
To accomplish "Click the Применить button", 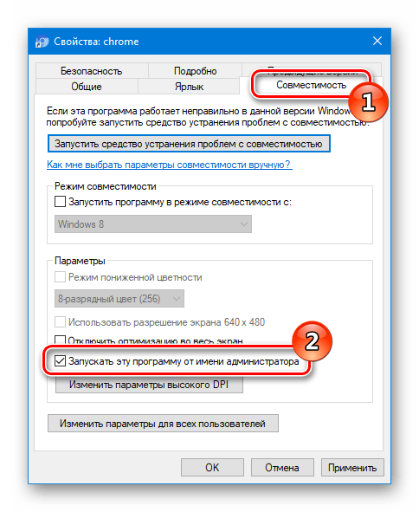I will (x=352, y=468).
